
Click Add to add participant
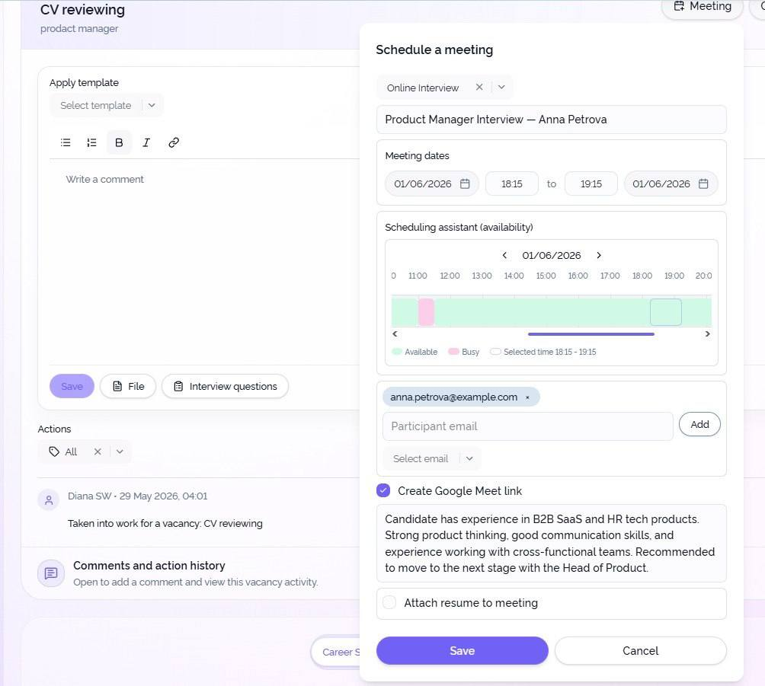click(699, 424)
